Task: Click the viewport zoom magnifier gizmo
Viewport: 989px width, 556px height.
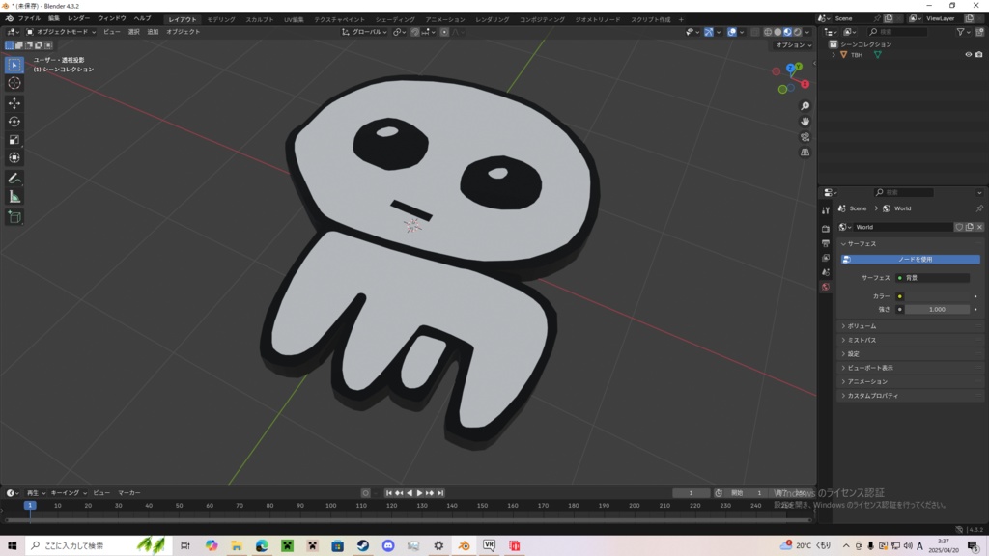Action: pyautogui.click(x=805, y=106)
